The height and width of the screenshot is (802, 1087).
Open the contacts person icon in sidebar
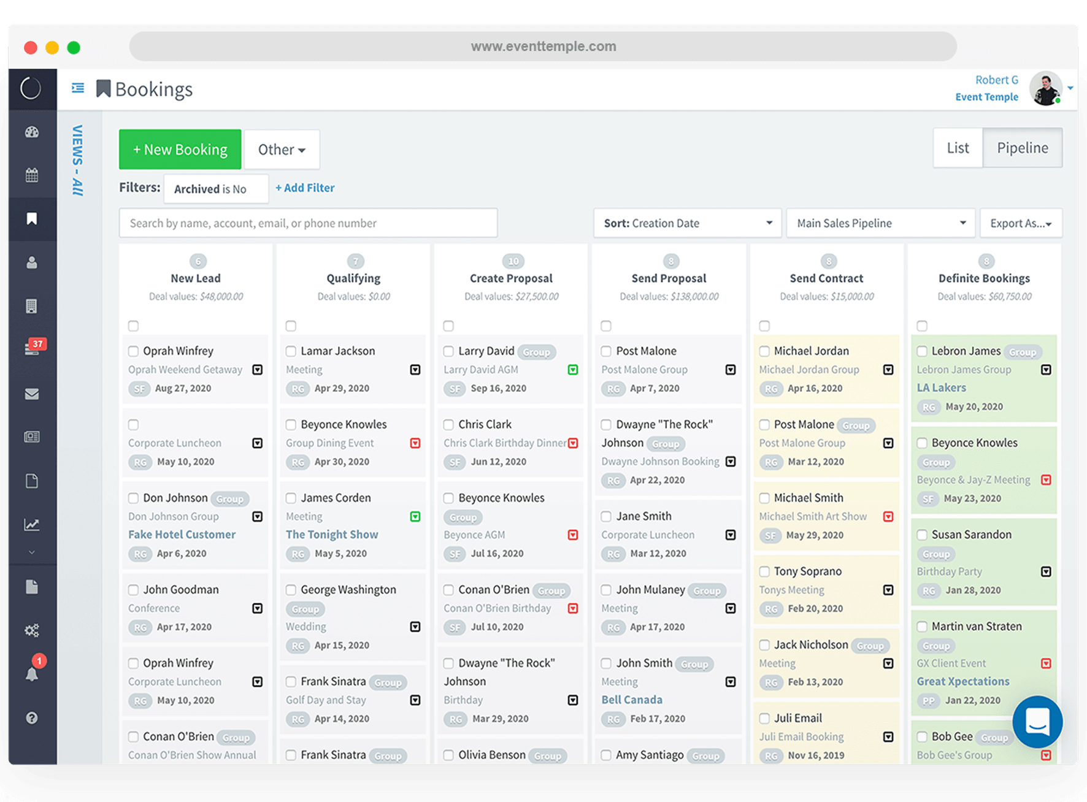(32, 263)
